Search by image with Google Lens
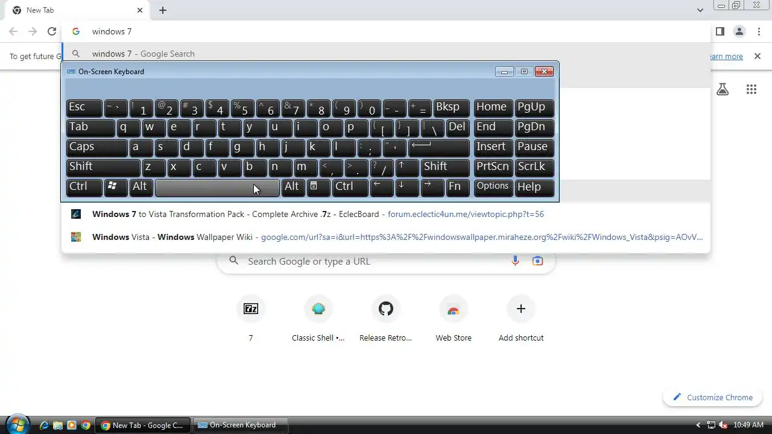This screenshot has width=772, height=434. tap(537, 261)
